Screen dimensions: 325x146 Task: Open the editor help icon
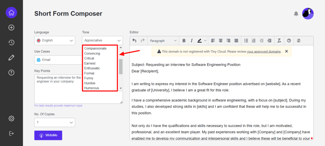(289, 41)
